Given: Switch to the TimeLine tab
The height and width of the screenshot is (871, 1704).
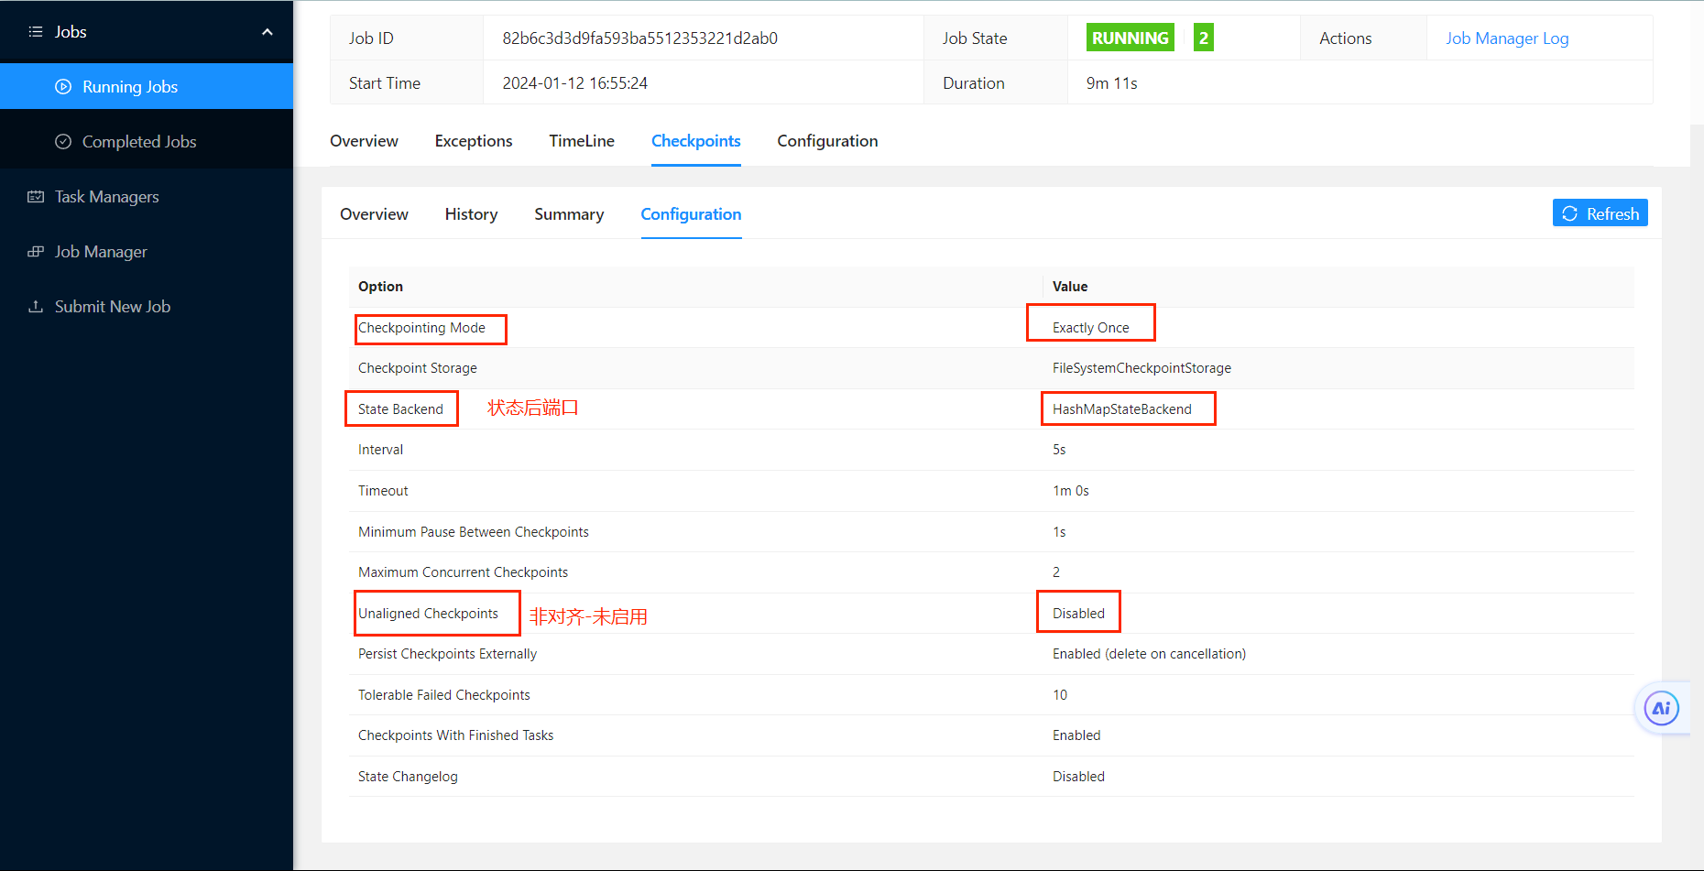Looking at the screenshot, I should [x=582, y=141].
